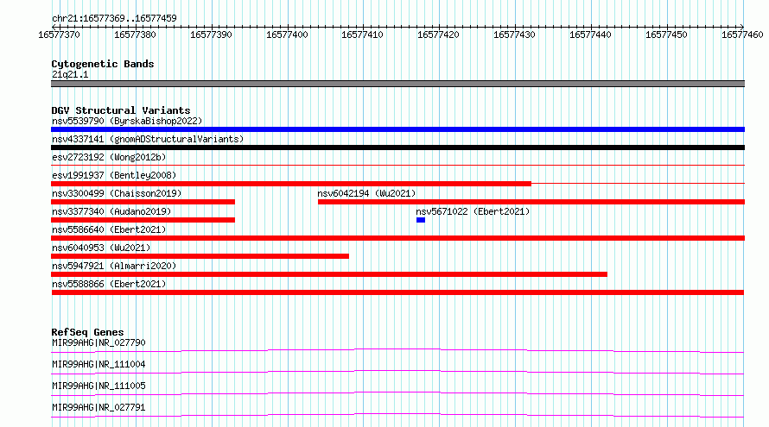The height and width of the screenshot is (427, 769).
Task: Click ruler position label 16577370
Action: [x=59, y=35]
